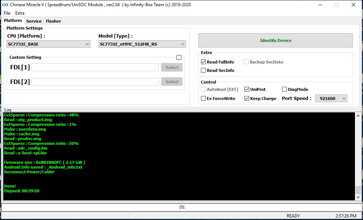The width and height of the screenshot is (363, 220).
Task: Click the 'Firmware size' log line
Action: click(x=45, y=162)
